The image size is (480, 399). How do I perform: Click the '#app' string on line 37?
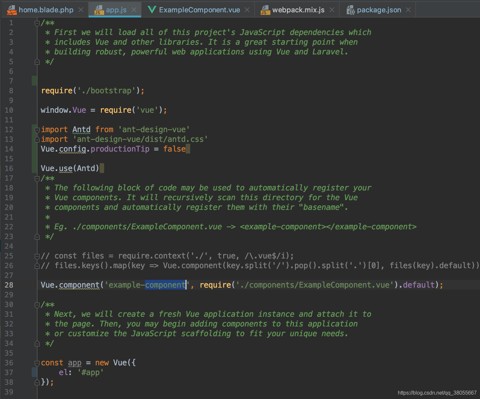pyautogui.click(x=91, y=372)
